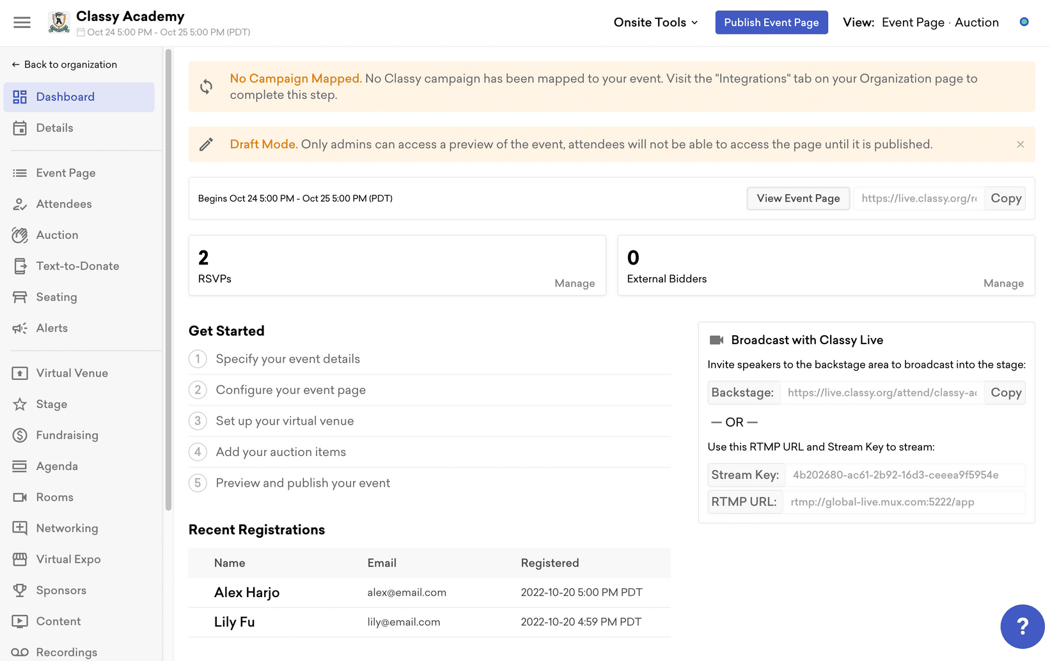Copy the Backstage link
Viewport: 1050px width, 661px height.
pos(1005,393)
